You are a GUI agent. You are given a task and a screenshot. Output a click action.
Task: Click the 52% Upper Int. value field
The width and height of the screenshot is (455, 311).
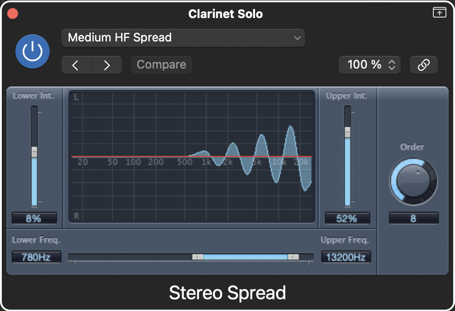348,218
